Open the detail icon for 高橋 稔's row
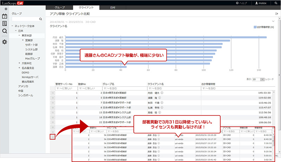The image size is (281, 162). [x=52, y=113]
